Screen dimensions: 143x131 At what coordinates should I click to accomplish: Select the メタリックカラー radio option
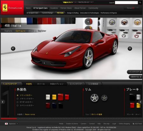click(x=17, y=99)
